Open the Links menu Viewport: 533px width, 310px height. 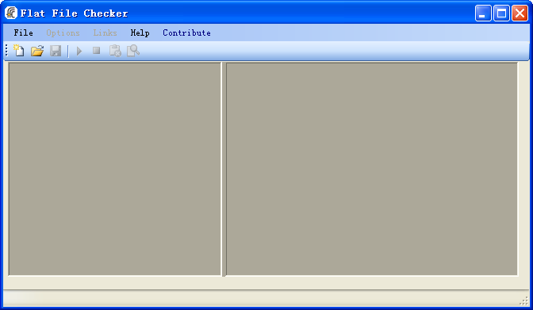click(x=105, y=33)
